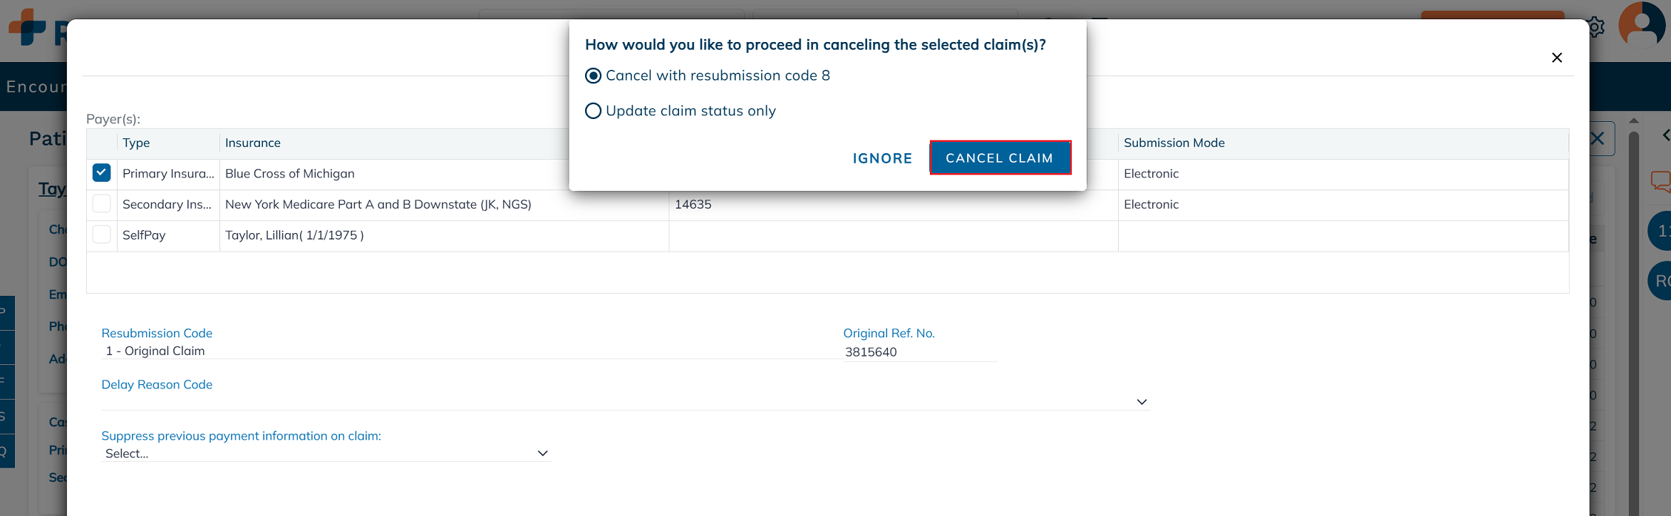Click the IGNORE button

(882, 158)
